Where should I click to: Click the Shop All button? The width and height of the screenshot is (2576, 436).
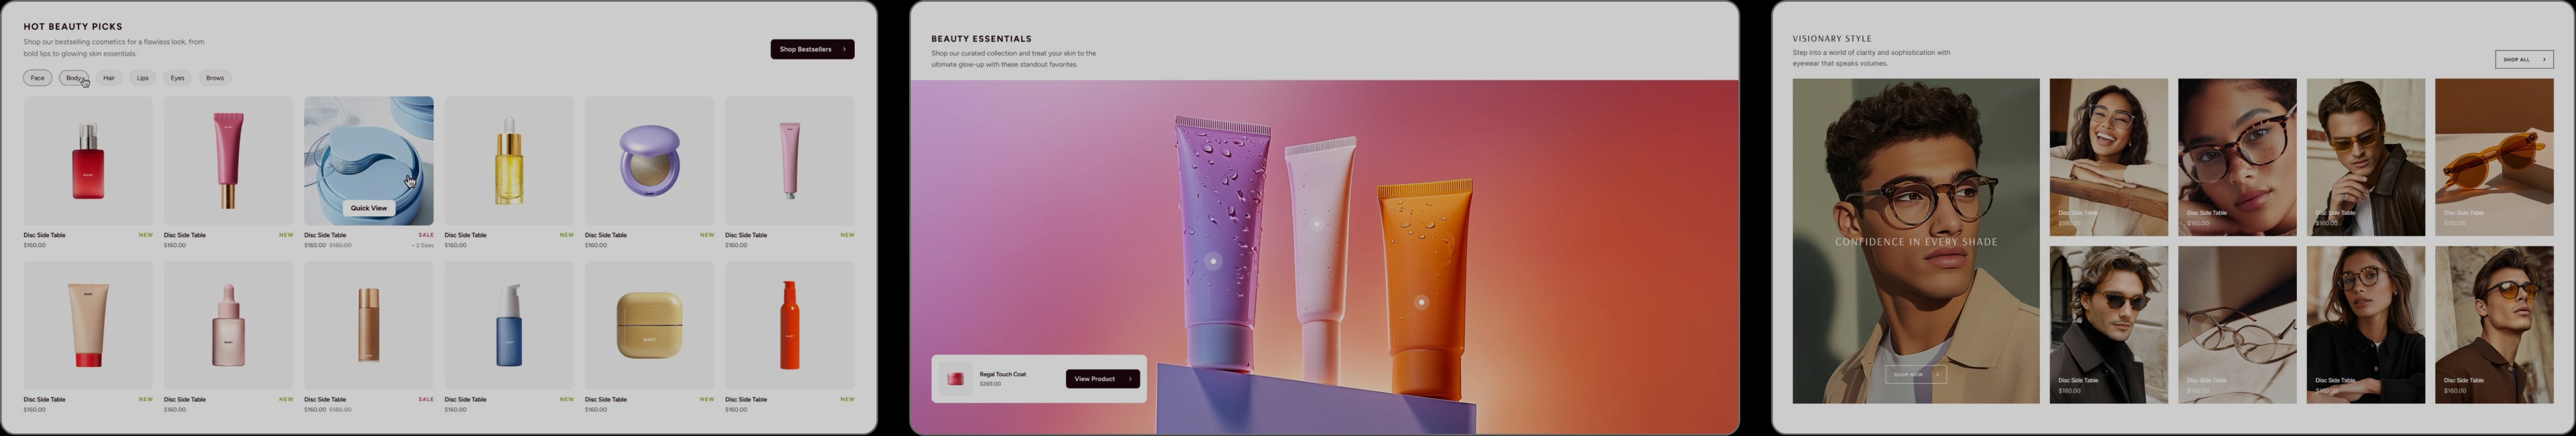[x=2523, y=60]
